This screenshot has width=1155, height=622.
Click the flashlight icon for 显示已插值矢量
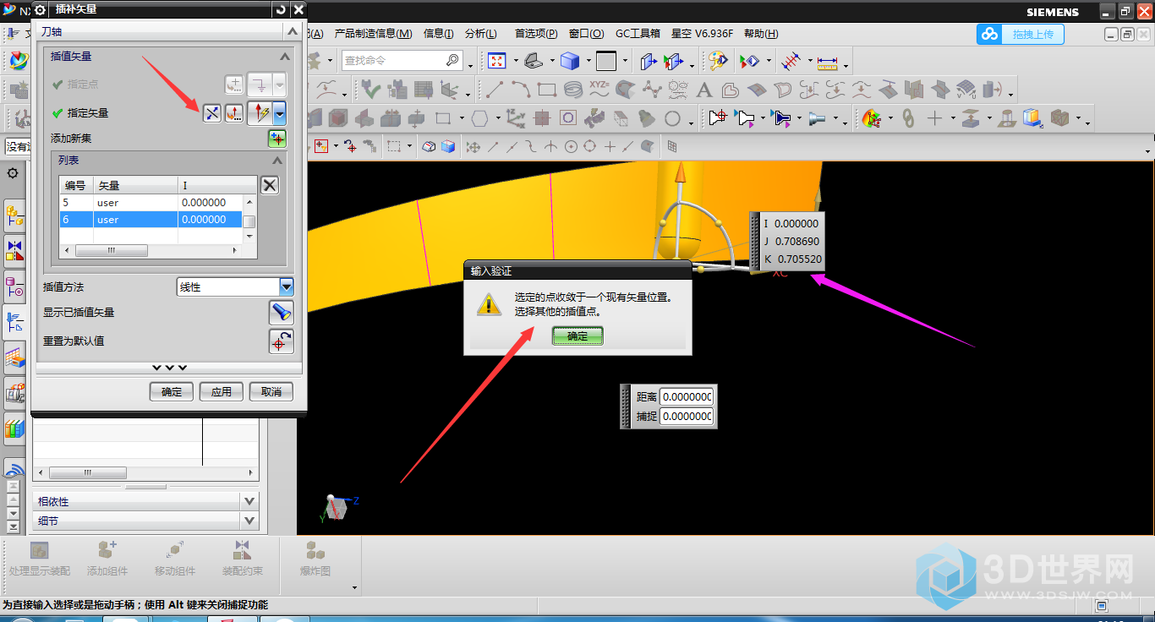click(281, 313)
